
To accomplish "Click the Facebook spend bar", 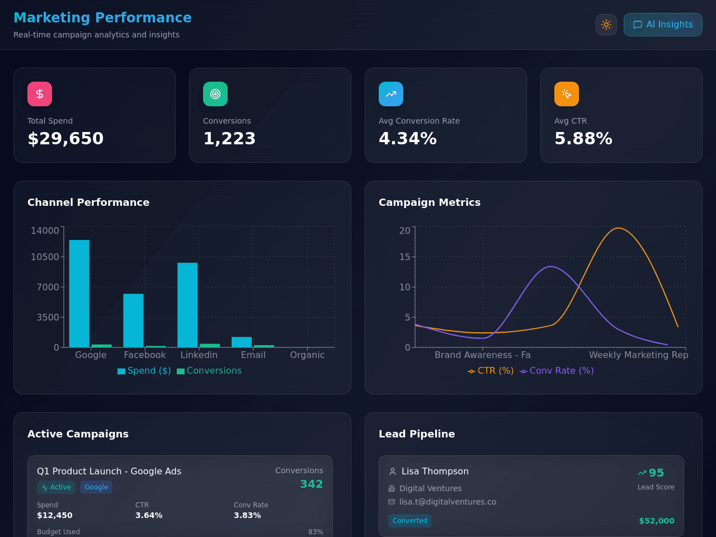I will (x=134, y=321).
